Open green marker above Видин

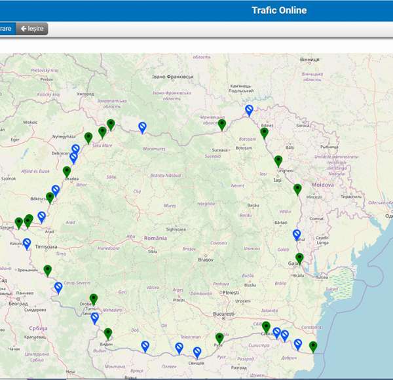108,334
